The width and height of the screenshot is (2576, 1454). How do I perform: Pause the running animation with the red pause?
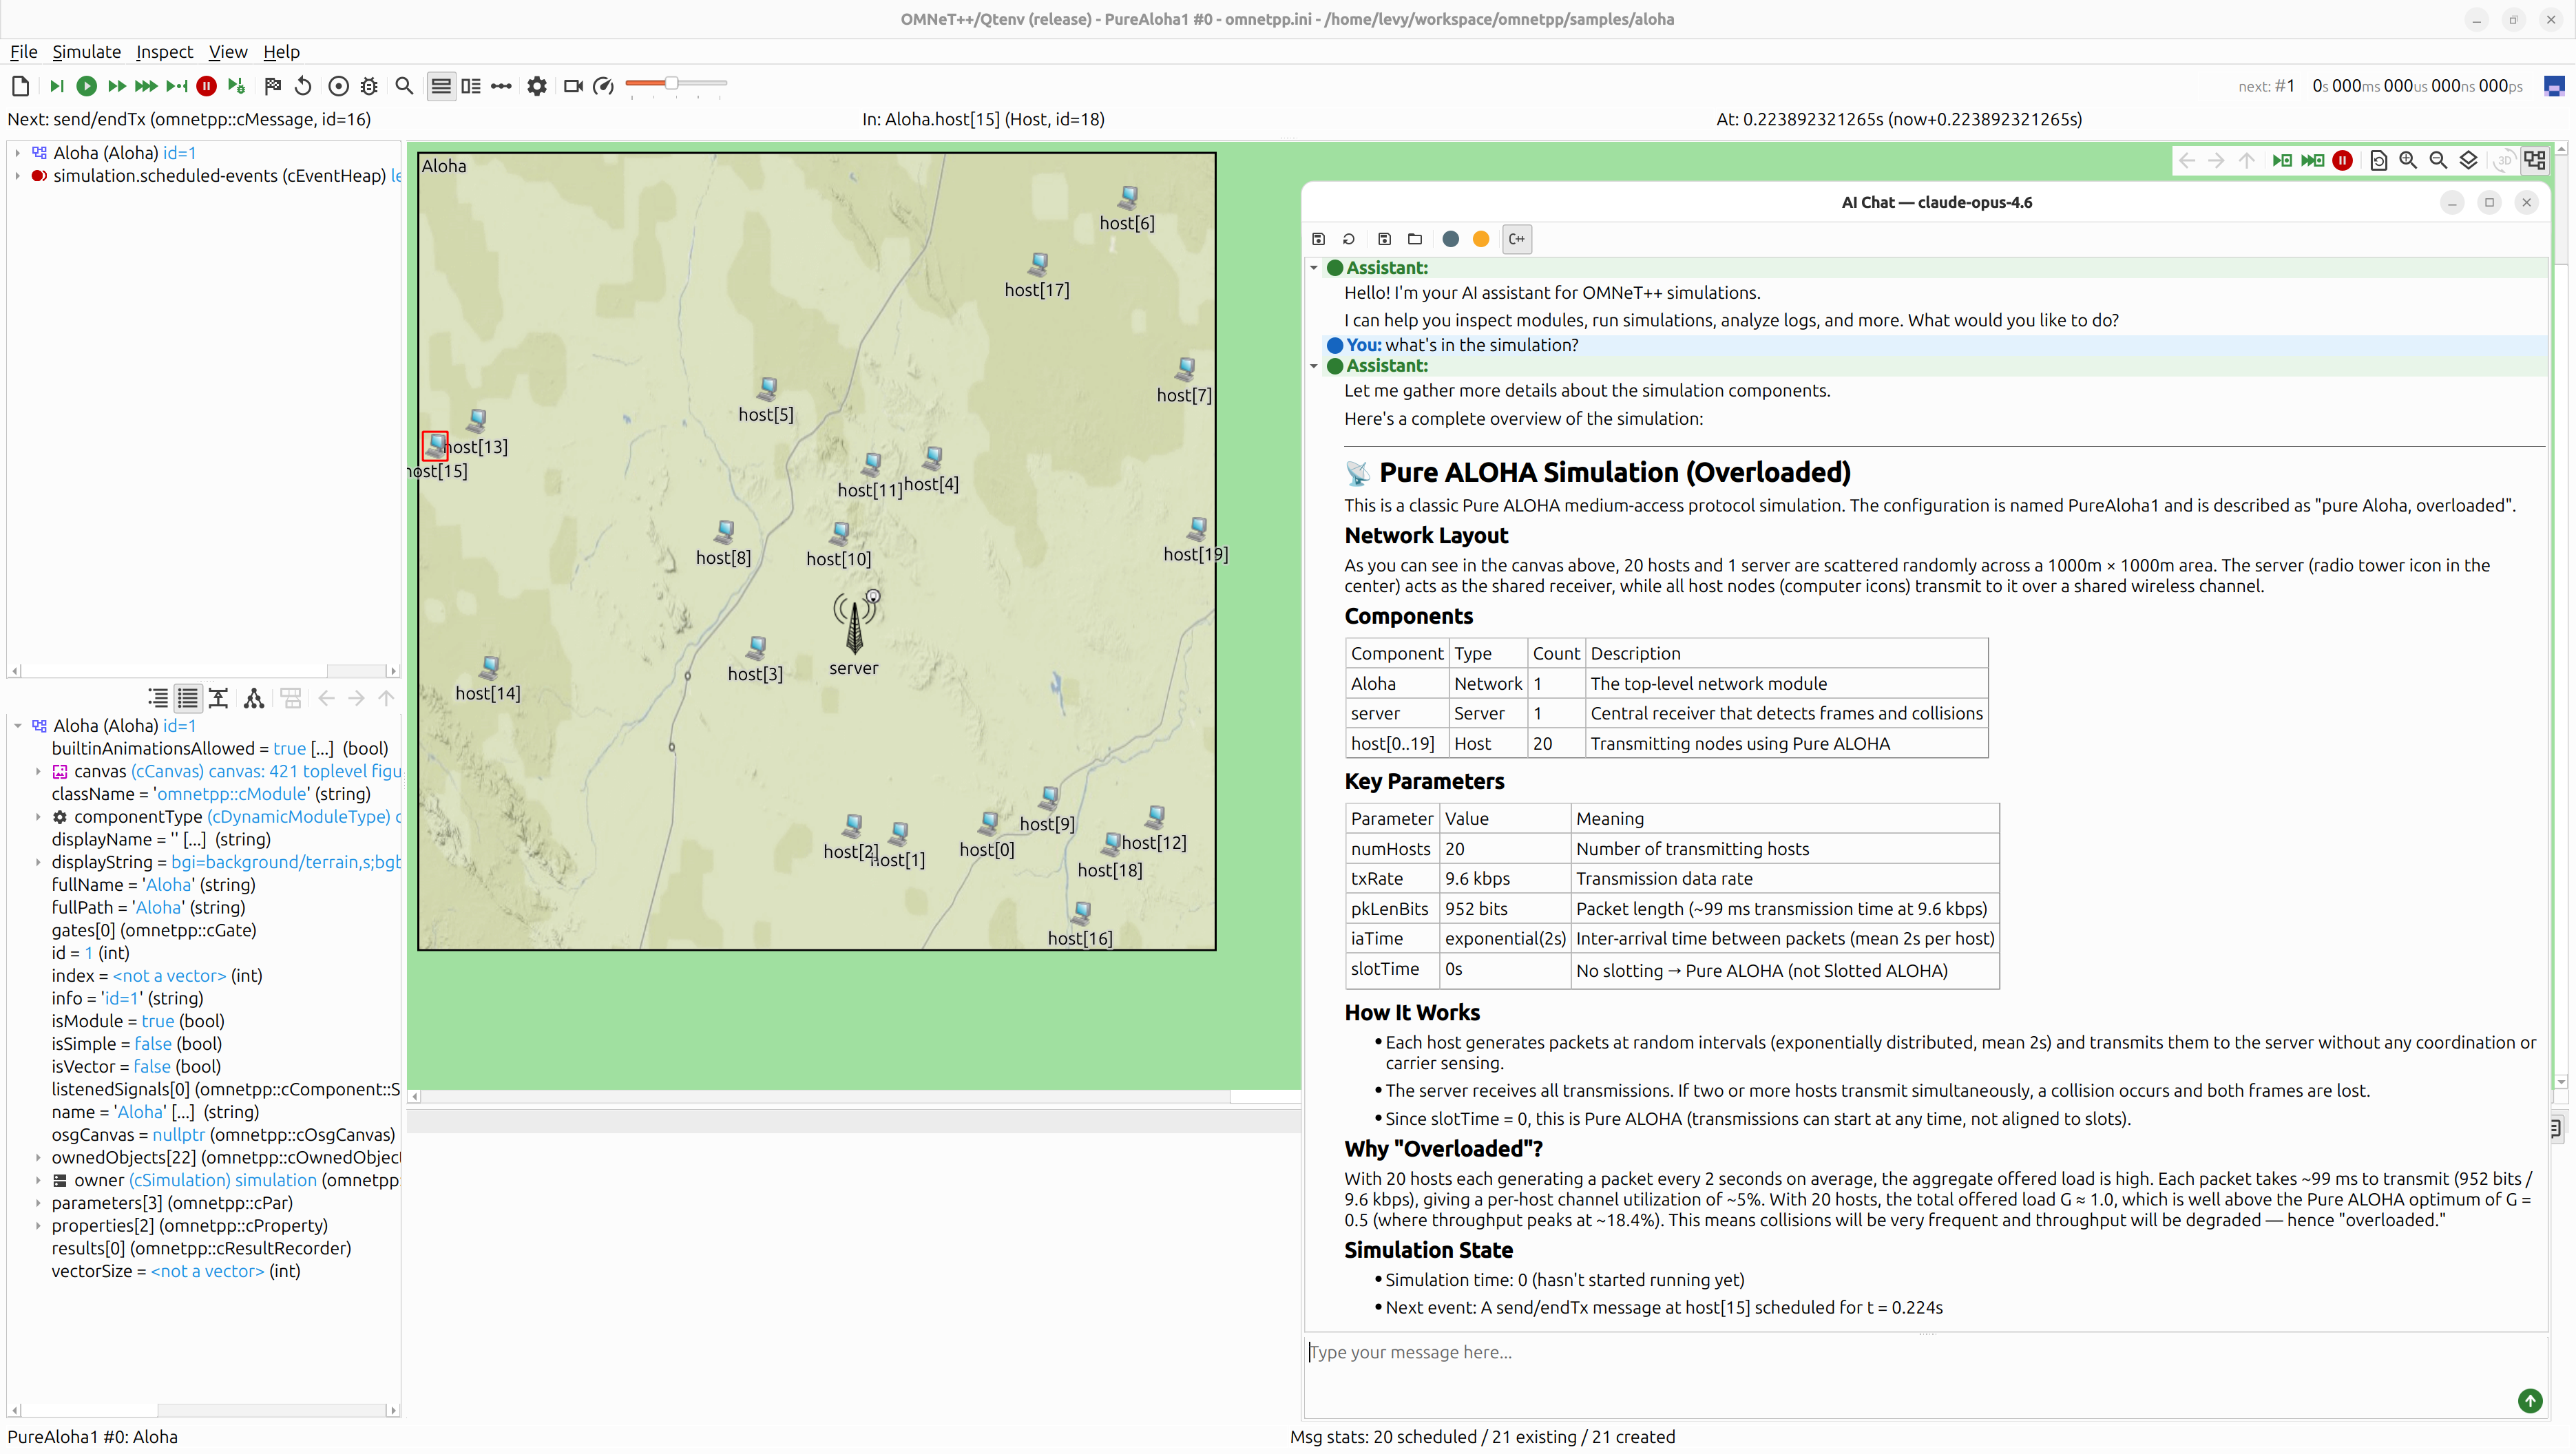tap(206, 86)
